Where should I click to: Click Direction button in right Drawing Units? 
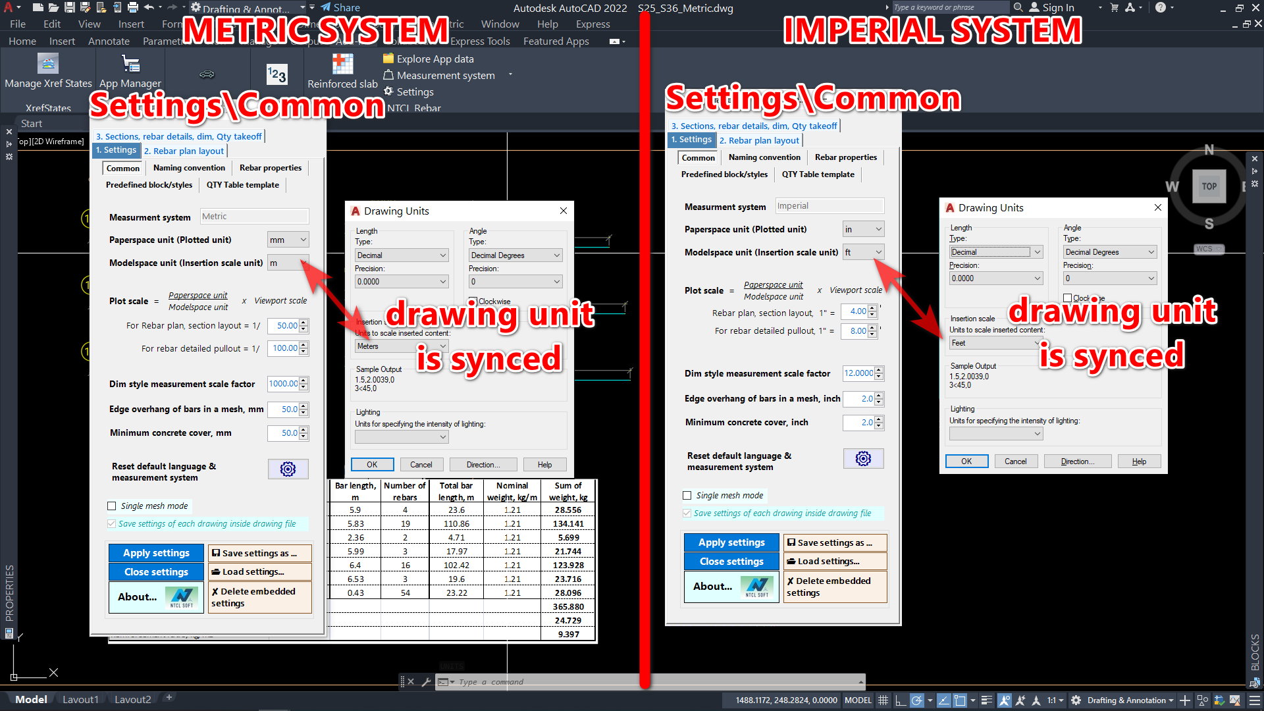[x=1077, y=461]
